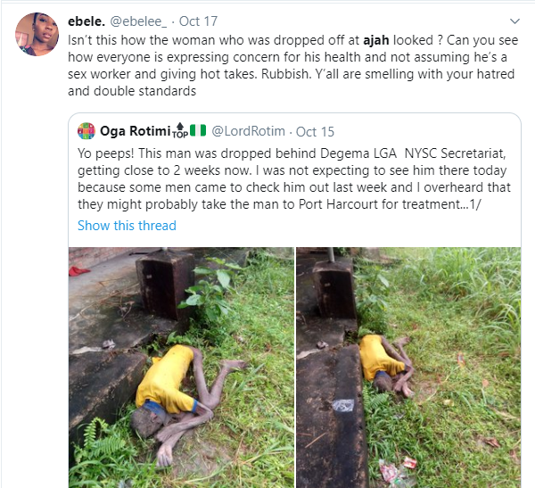Open the Oct 15 quoted tweet timestamp

click(315, 131)
